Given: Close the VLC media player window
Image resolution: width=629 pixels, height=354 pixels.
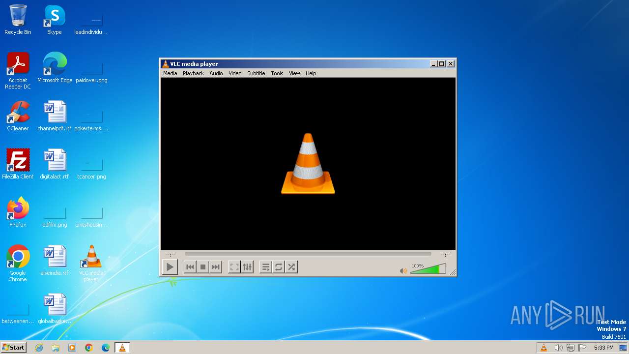Looking at the screenshot, I should pyautogui.click(x=451, y=64).
